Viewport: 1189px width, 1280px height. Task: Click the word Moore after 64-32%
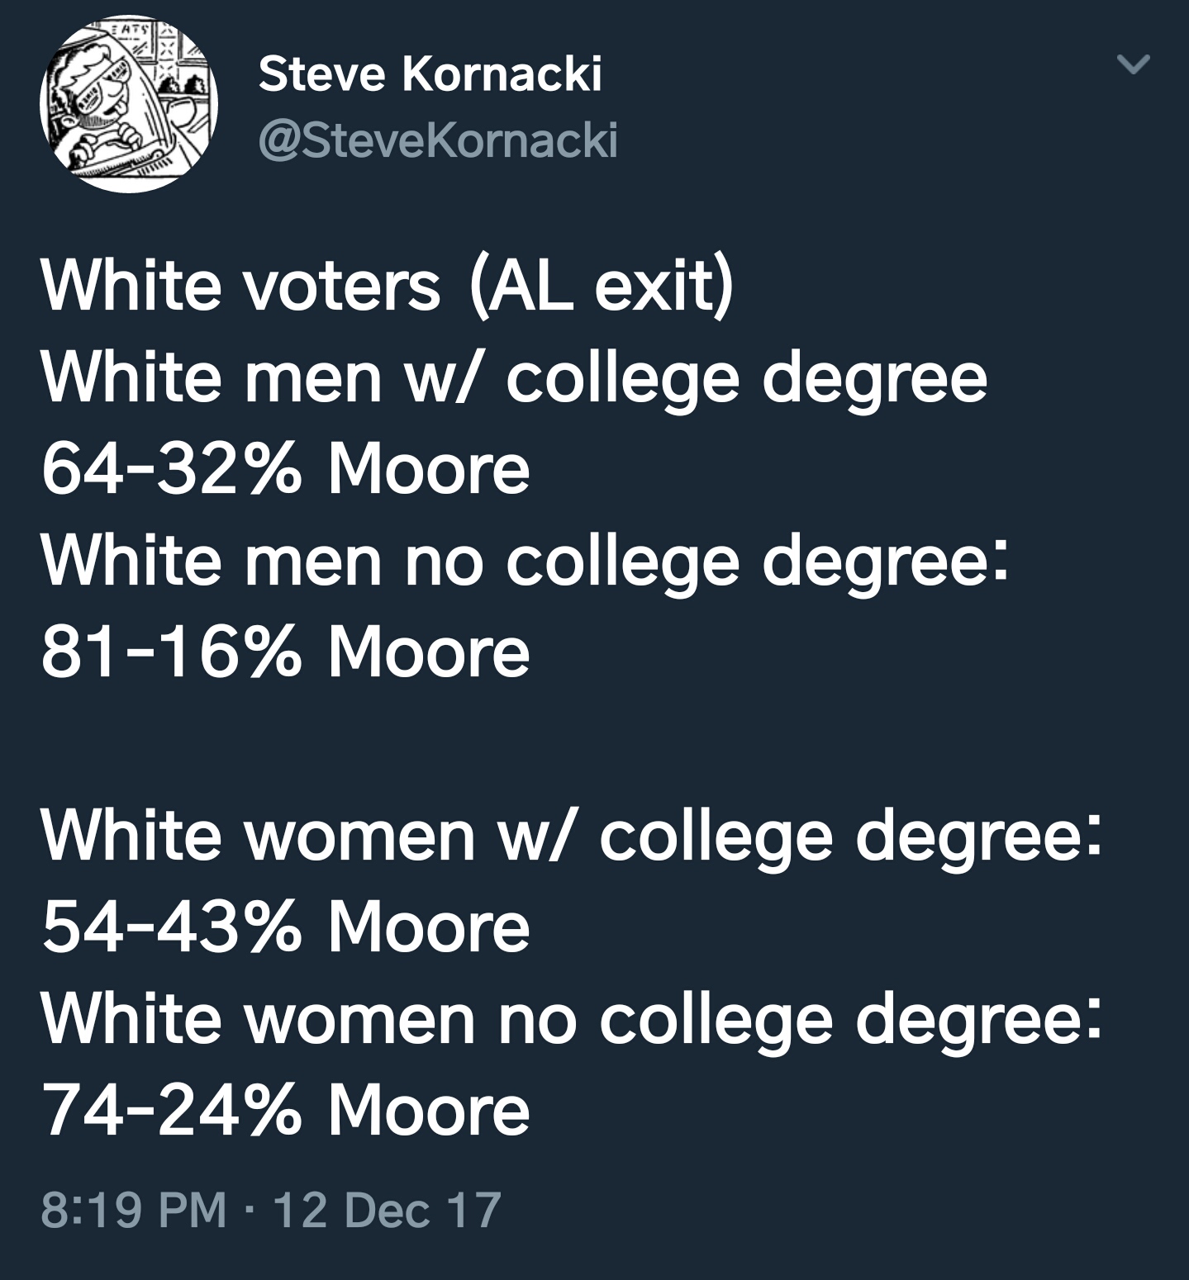pyautogui.click(x=429, y=469)
